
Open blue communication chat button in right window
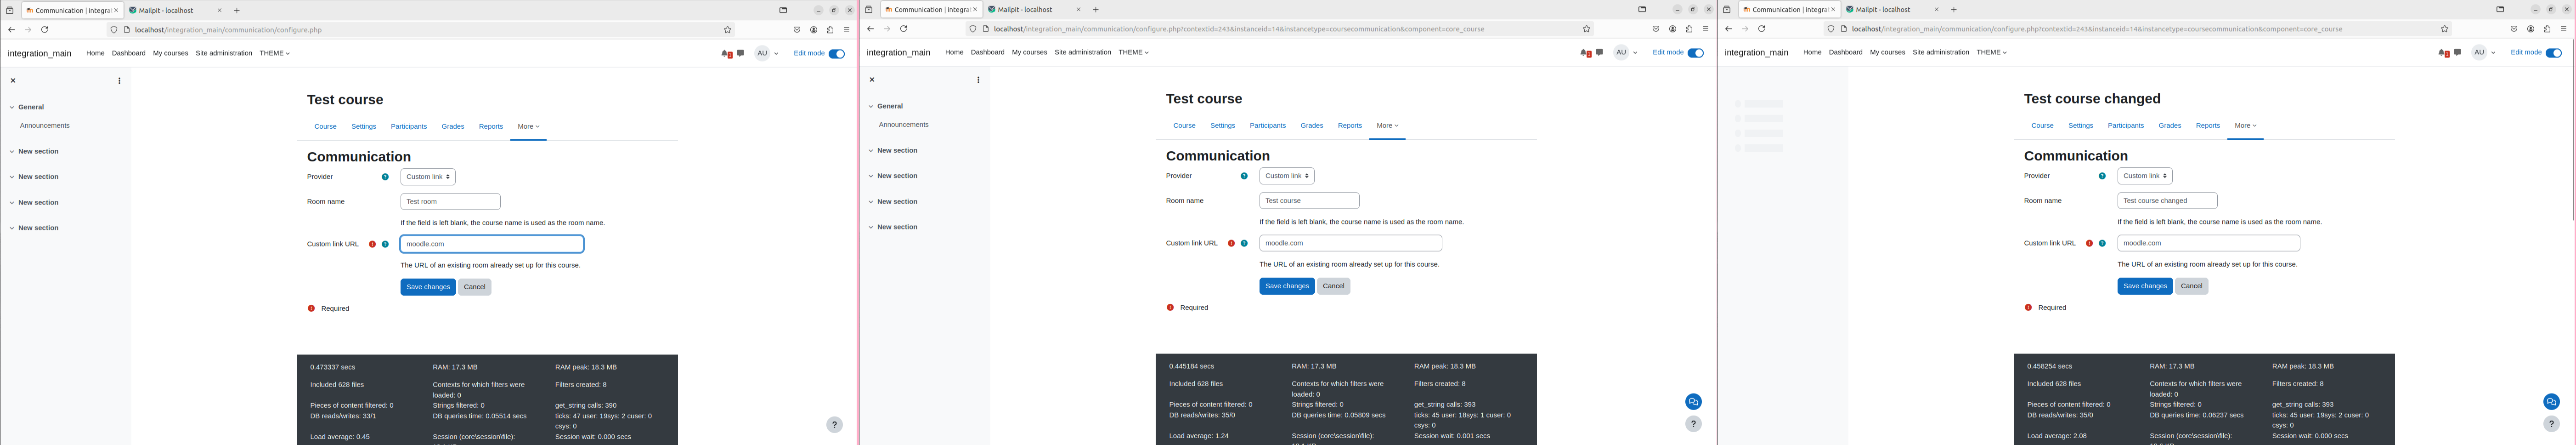[x=2551, y=402]
